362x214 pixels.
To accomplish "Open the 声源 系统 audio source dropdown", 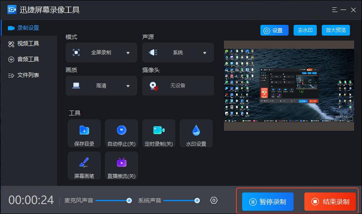I will [x=178, y=53].
